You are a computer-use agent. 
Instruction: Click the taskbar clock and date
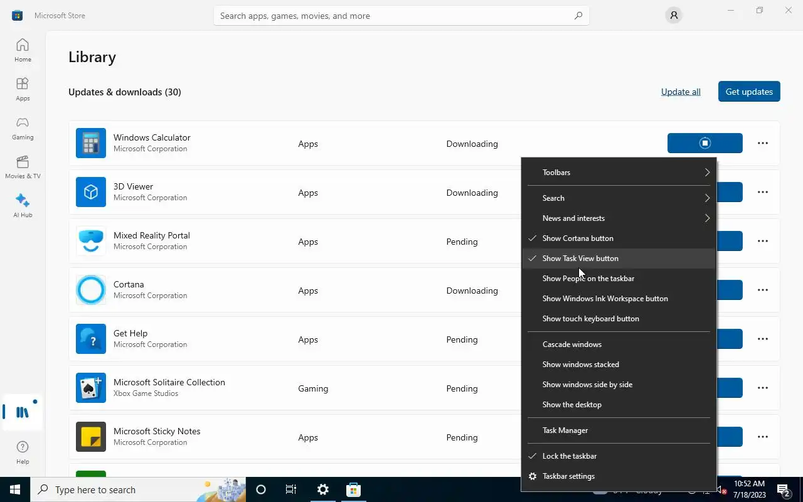coord(750,489)
